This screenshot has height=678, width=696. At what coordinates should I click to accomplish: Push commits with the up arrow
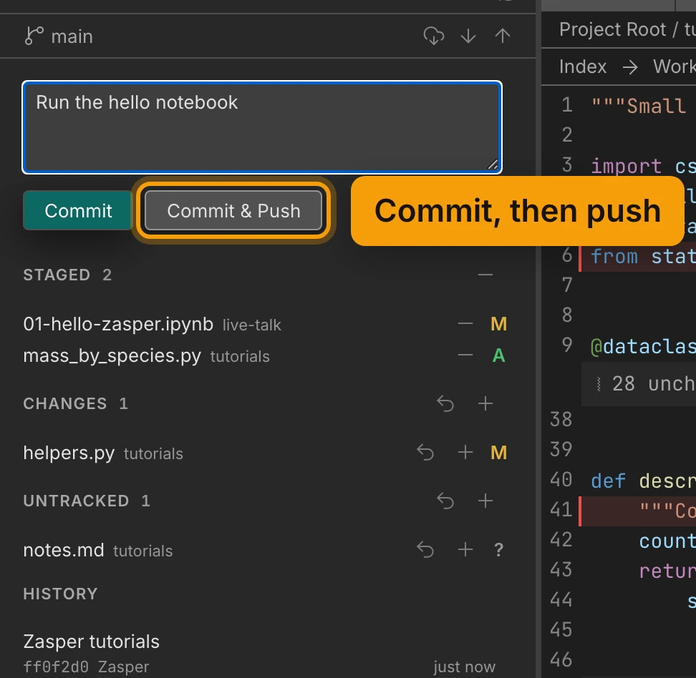(x=503, y=36)
